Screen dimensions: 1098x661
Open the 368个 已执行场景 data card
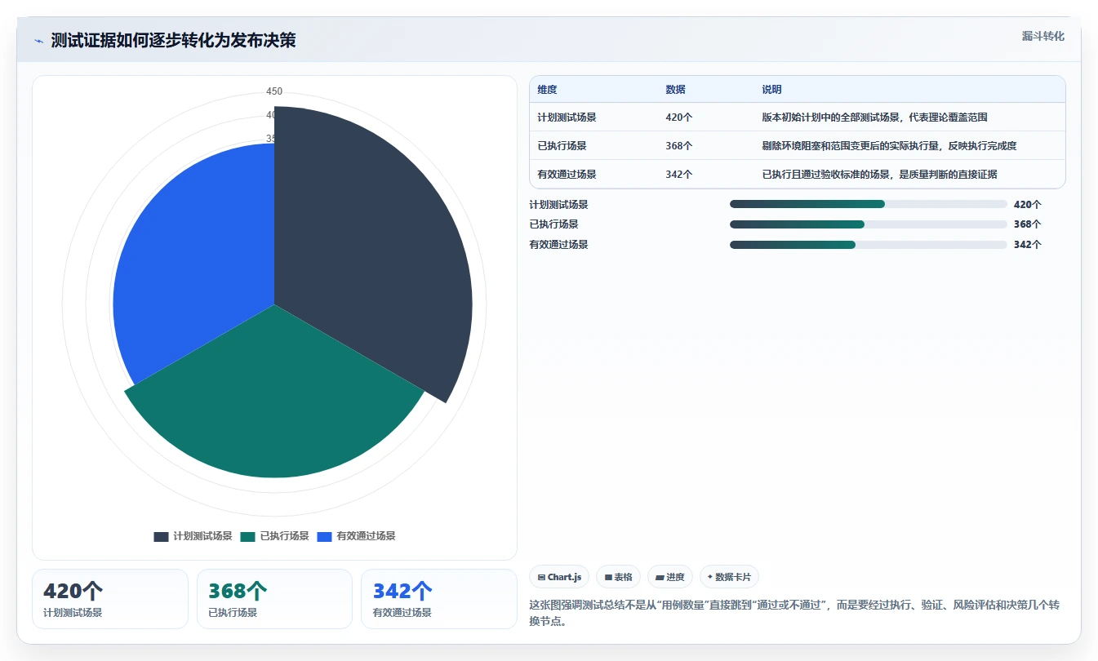(274, 599)
